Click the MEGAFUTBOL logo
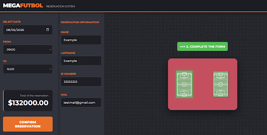Viewport: 267px width, 135px height. point(23,6)
